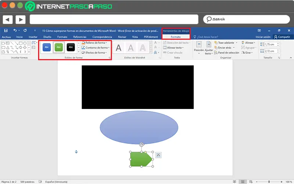Click the anchor icon in the left margin

coord(76,152)
